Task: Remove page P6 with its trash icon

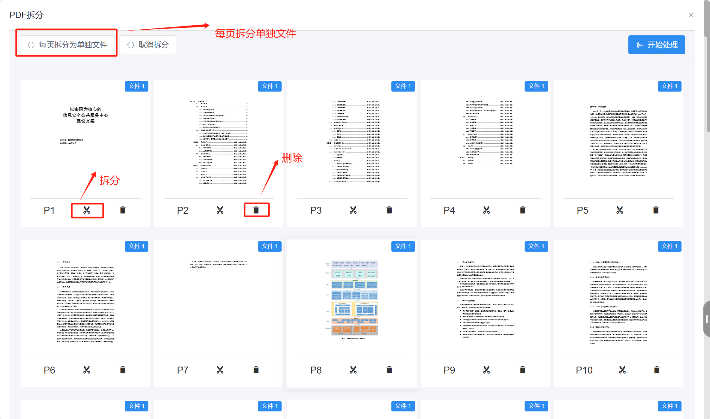Action: pyautogui.click(x=123, y=370)
